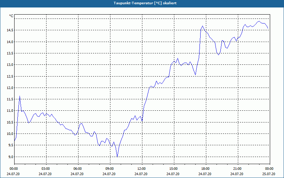This screenshot has height=178, width=284.
Task: Select the '24.07.20' date under 06:00
Action: [x=77, y=174]
